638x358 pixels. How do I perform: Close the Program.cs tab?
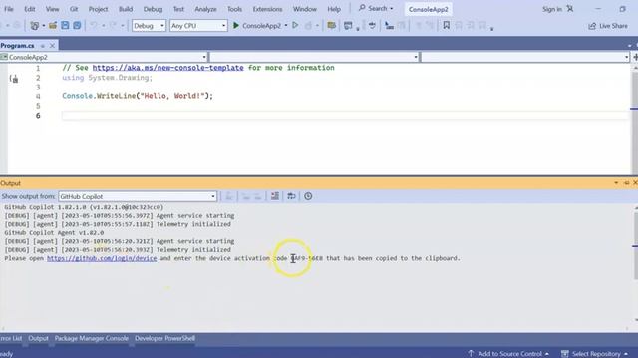[x=52, y=46]
